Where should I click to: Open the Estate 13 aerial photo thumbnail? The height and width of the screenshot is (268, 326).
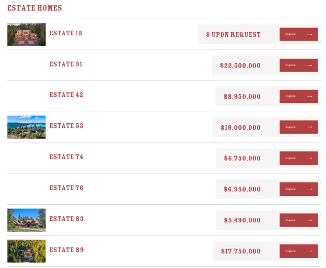[x=27, y=34]
